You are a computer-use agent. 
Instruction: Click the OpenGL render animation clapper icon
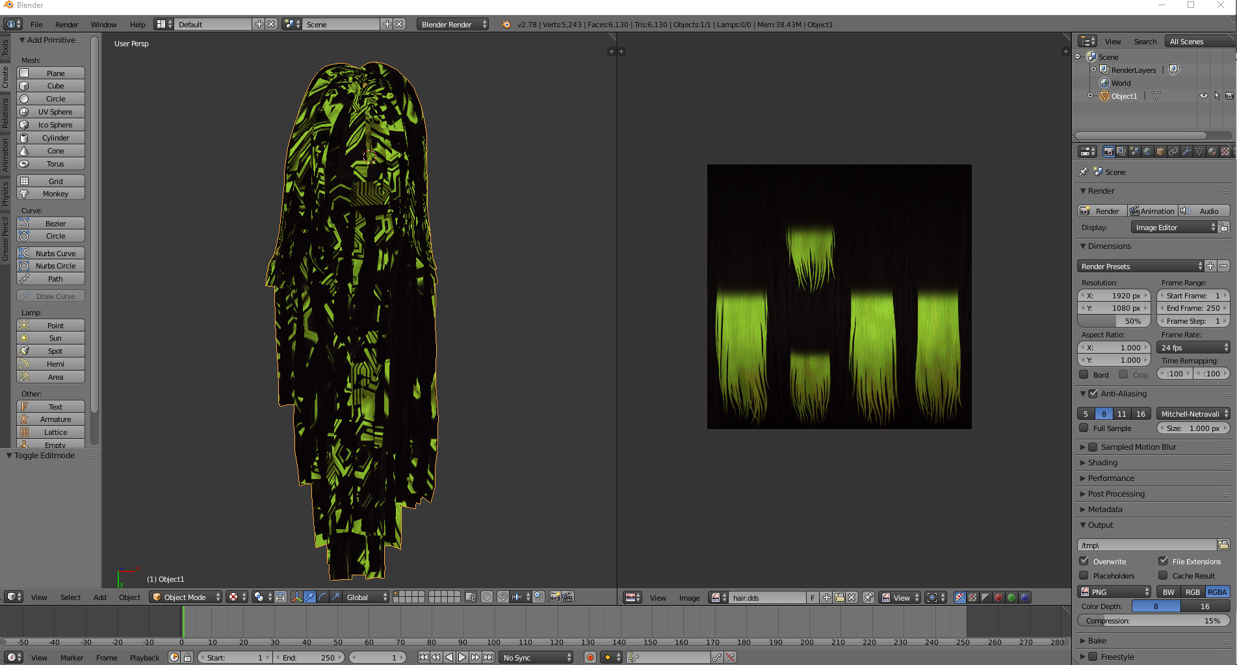(x=567, y=597)
